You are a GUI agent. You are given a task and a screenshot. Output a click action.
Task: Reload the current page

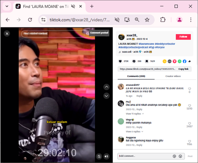pos(30,20)
